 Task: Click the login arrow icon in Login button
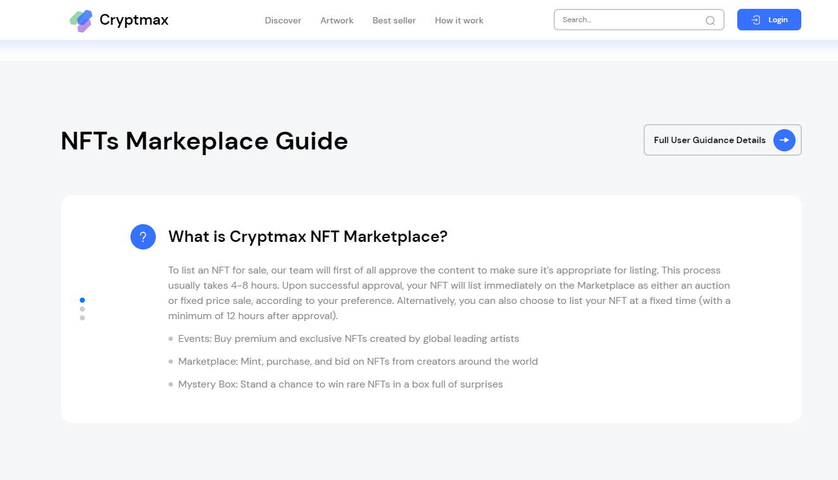pos(756,20)
